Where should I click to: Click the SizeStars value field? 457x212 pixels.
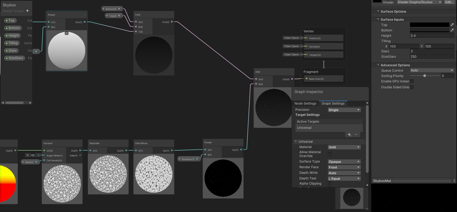pos(432,57)
